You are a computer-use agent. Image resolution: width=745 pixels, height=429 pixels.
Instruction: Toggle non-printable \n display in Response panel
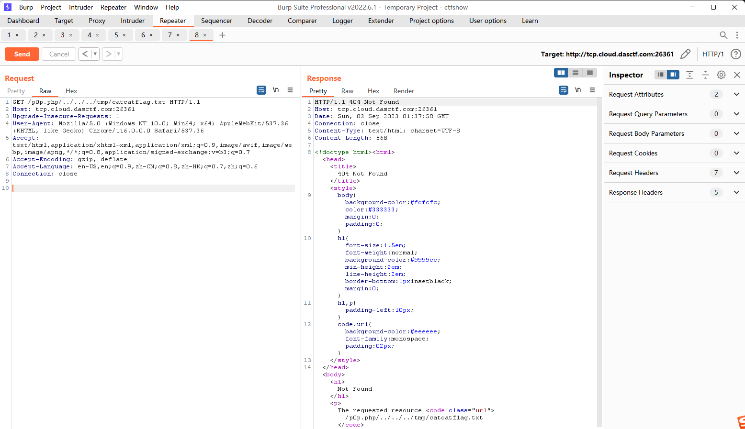(x=578, y=90)
